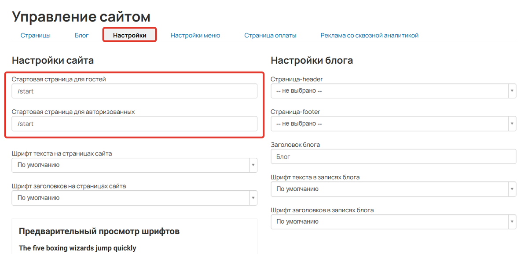This screenshot has width=528, height=254.
Task: Open the Страница-footer dropdown
Action: pos(393,124)
